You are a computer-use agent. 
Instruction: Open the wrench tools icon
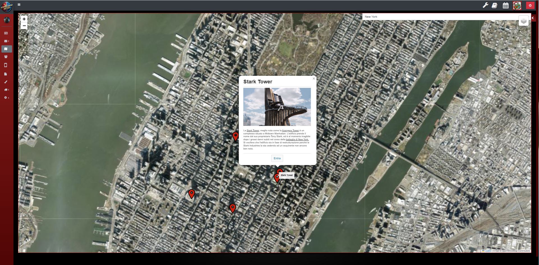tap(485, 5)
